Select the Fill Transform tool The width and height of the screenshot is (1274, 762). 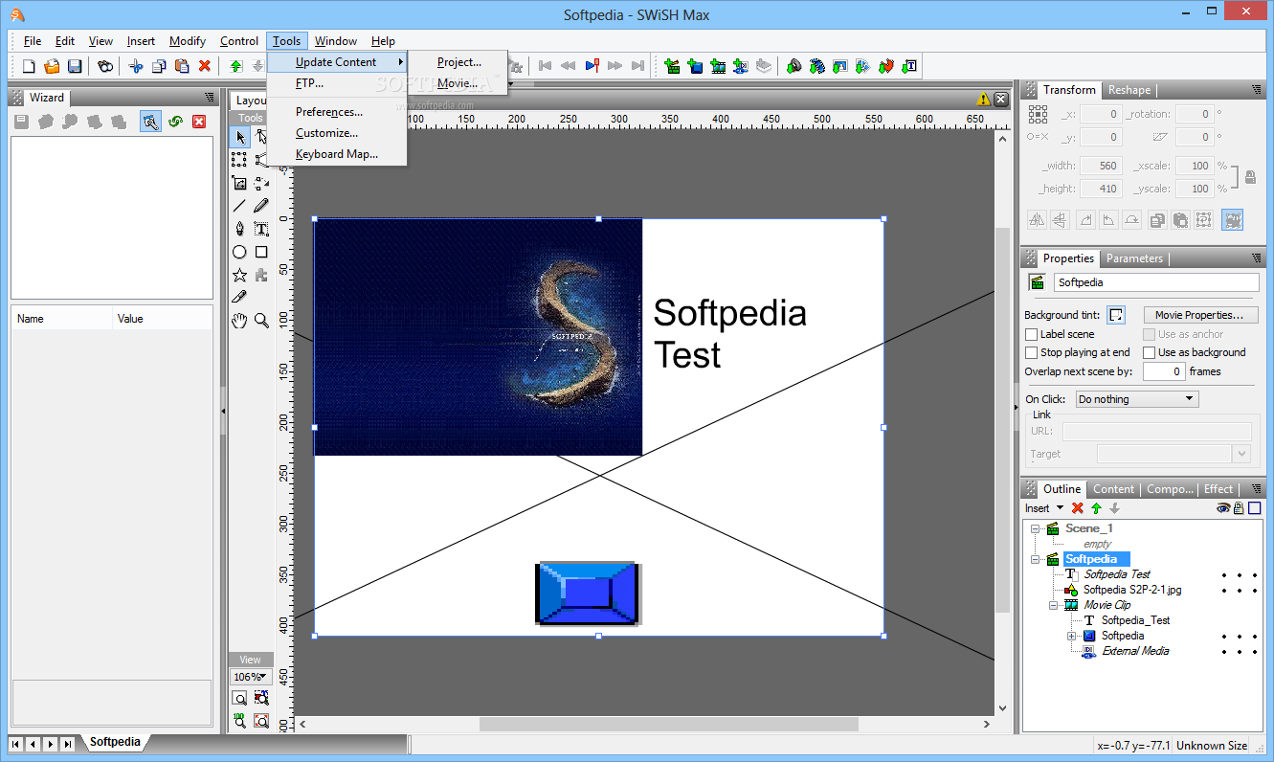239,183
